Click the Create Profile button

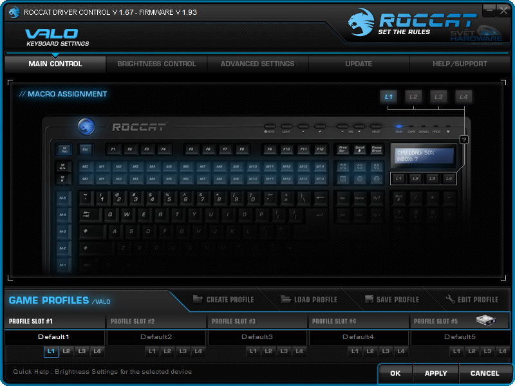click(223, 300)
